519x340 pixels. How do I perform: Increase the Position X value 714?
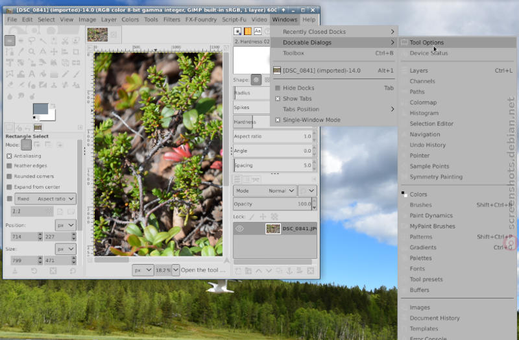[40, 235]
